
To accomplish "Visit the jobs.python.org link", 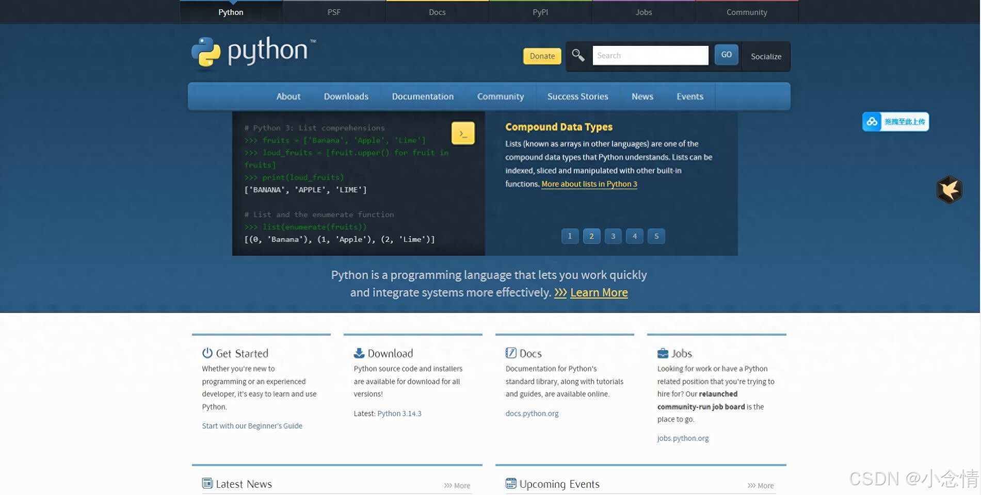I will 683,438.
